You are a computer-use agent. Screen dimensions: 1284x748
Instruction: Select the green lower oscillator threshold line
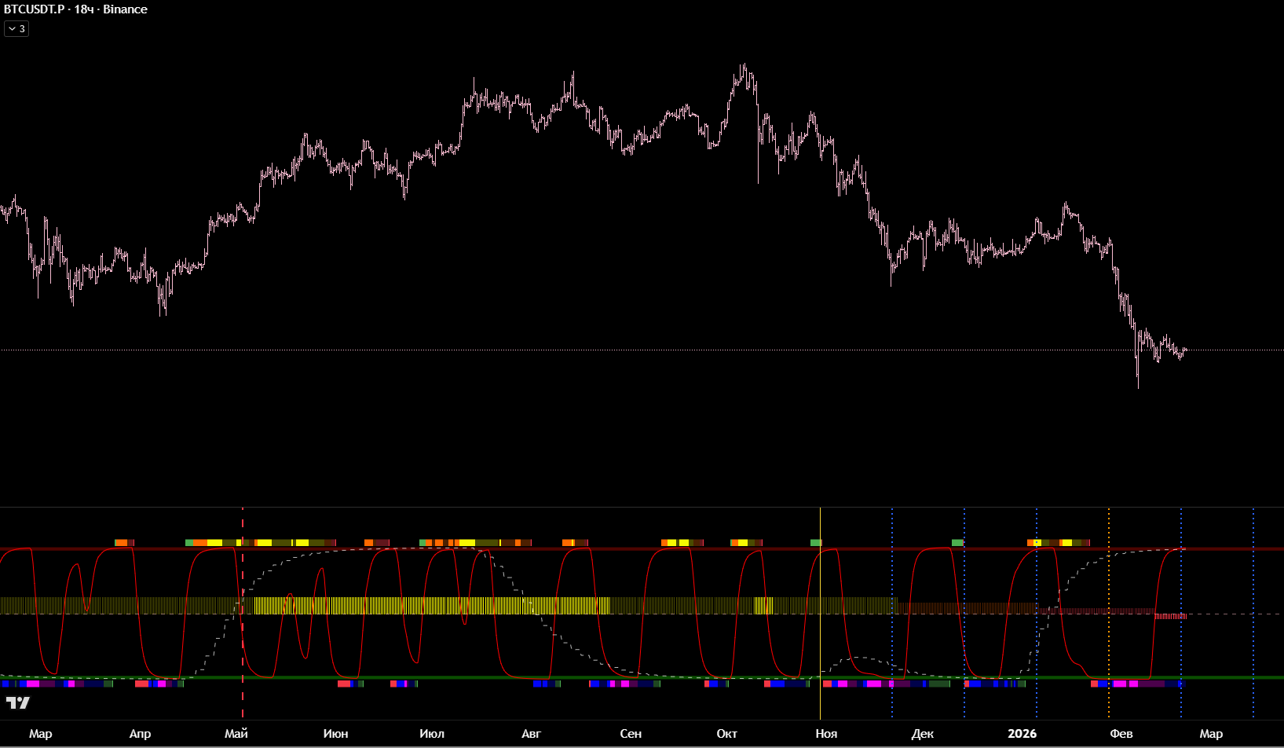click(x=628, y=677)
